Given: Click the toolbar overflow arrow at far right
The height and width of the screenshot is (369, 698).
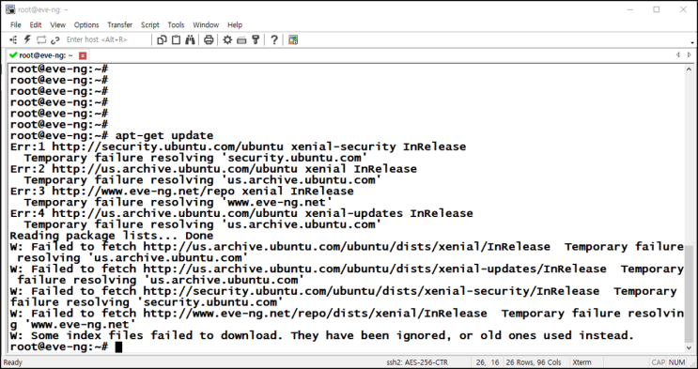Looking at the screenshot, I should (692, 43).
